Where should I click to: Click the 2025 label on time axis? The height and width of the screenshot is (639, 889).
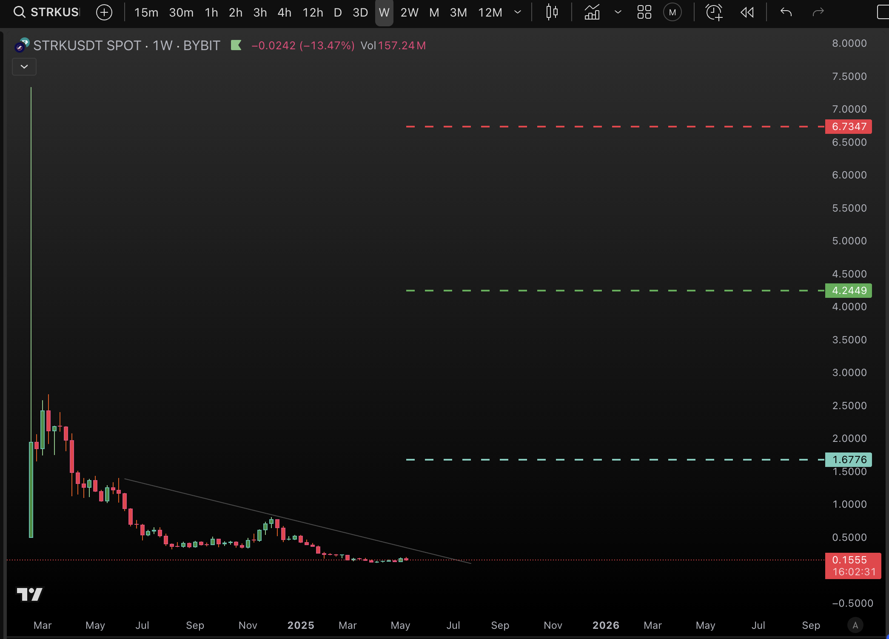pyautogui.click(x=301, y=625)
